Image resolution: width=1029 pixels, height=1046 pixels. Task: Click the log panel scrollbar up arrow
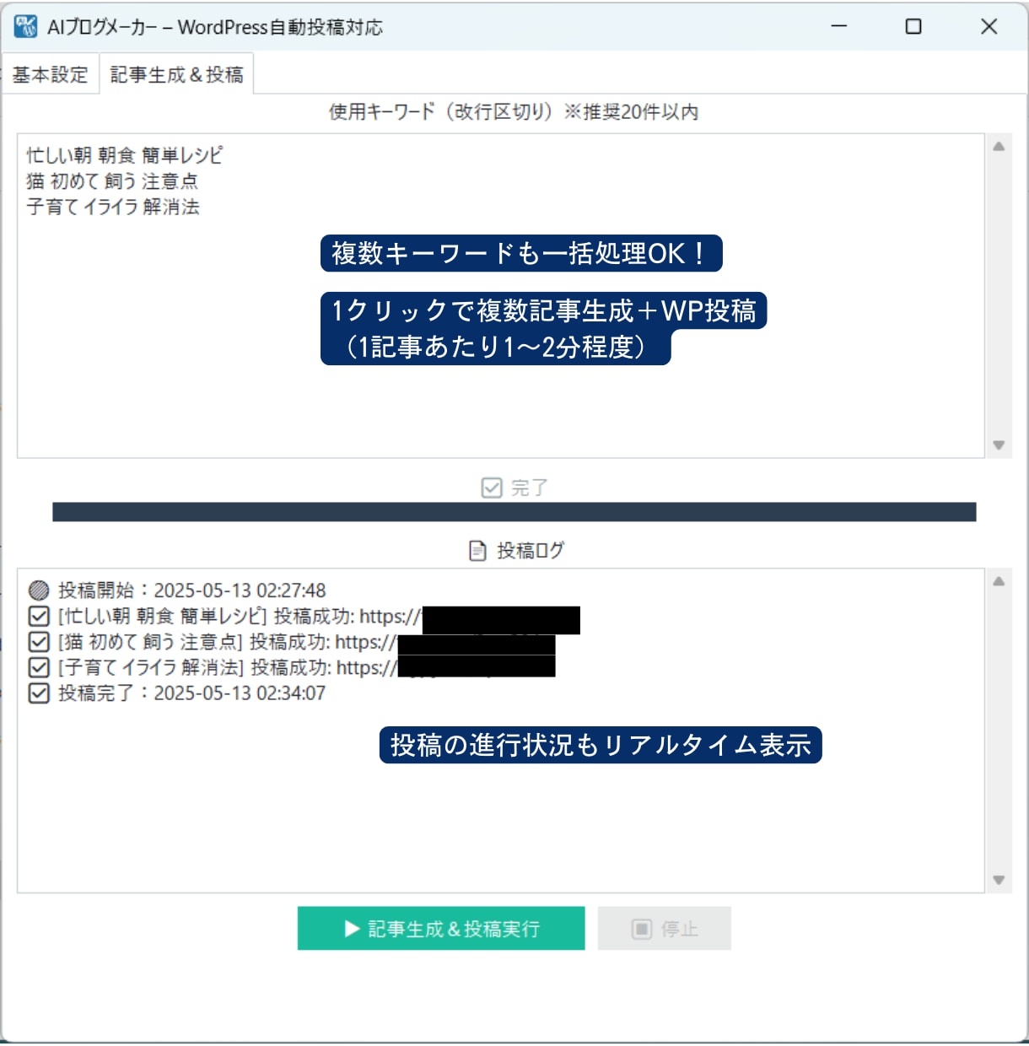click(999, 582)
